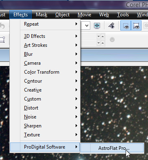Click the grayed round property bar button

click(112, 39)
